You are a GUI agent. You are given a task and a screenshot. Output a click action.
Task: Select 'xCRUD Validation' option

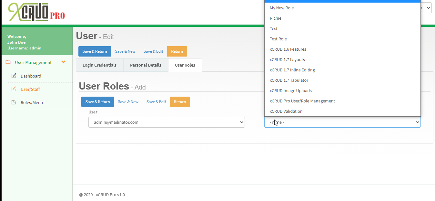pyautogui.click(x=342, y=111)
